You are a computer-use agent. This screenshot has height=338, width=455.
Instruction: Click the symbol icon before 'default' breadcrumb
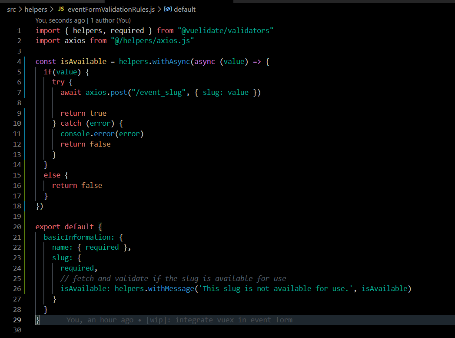(168, 9)
